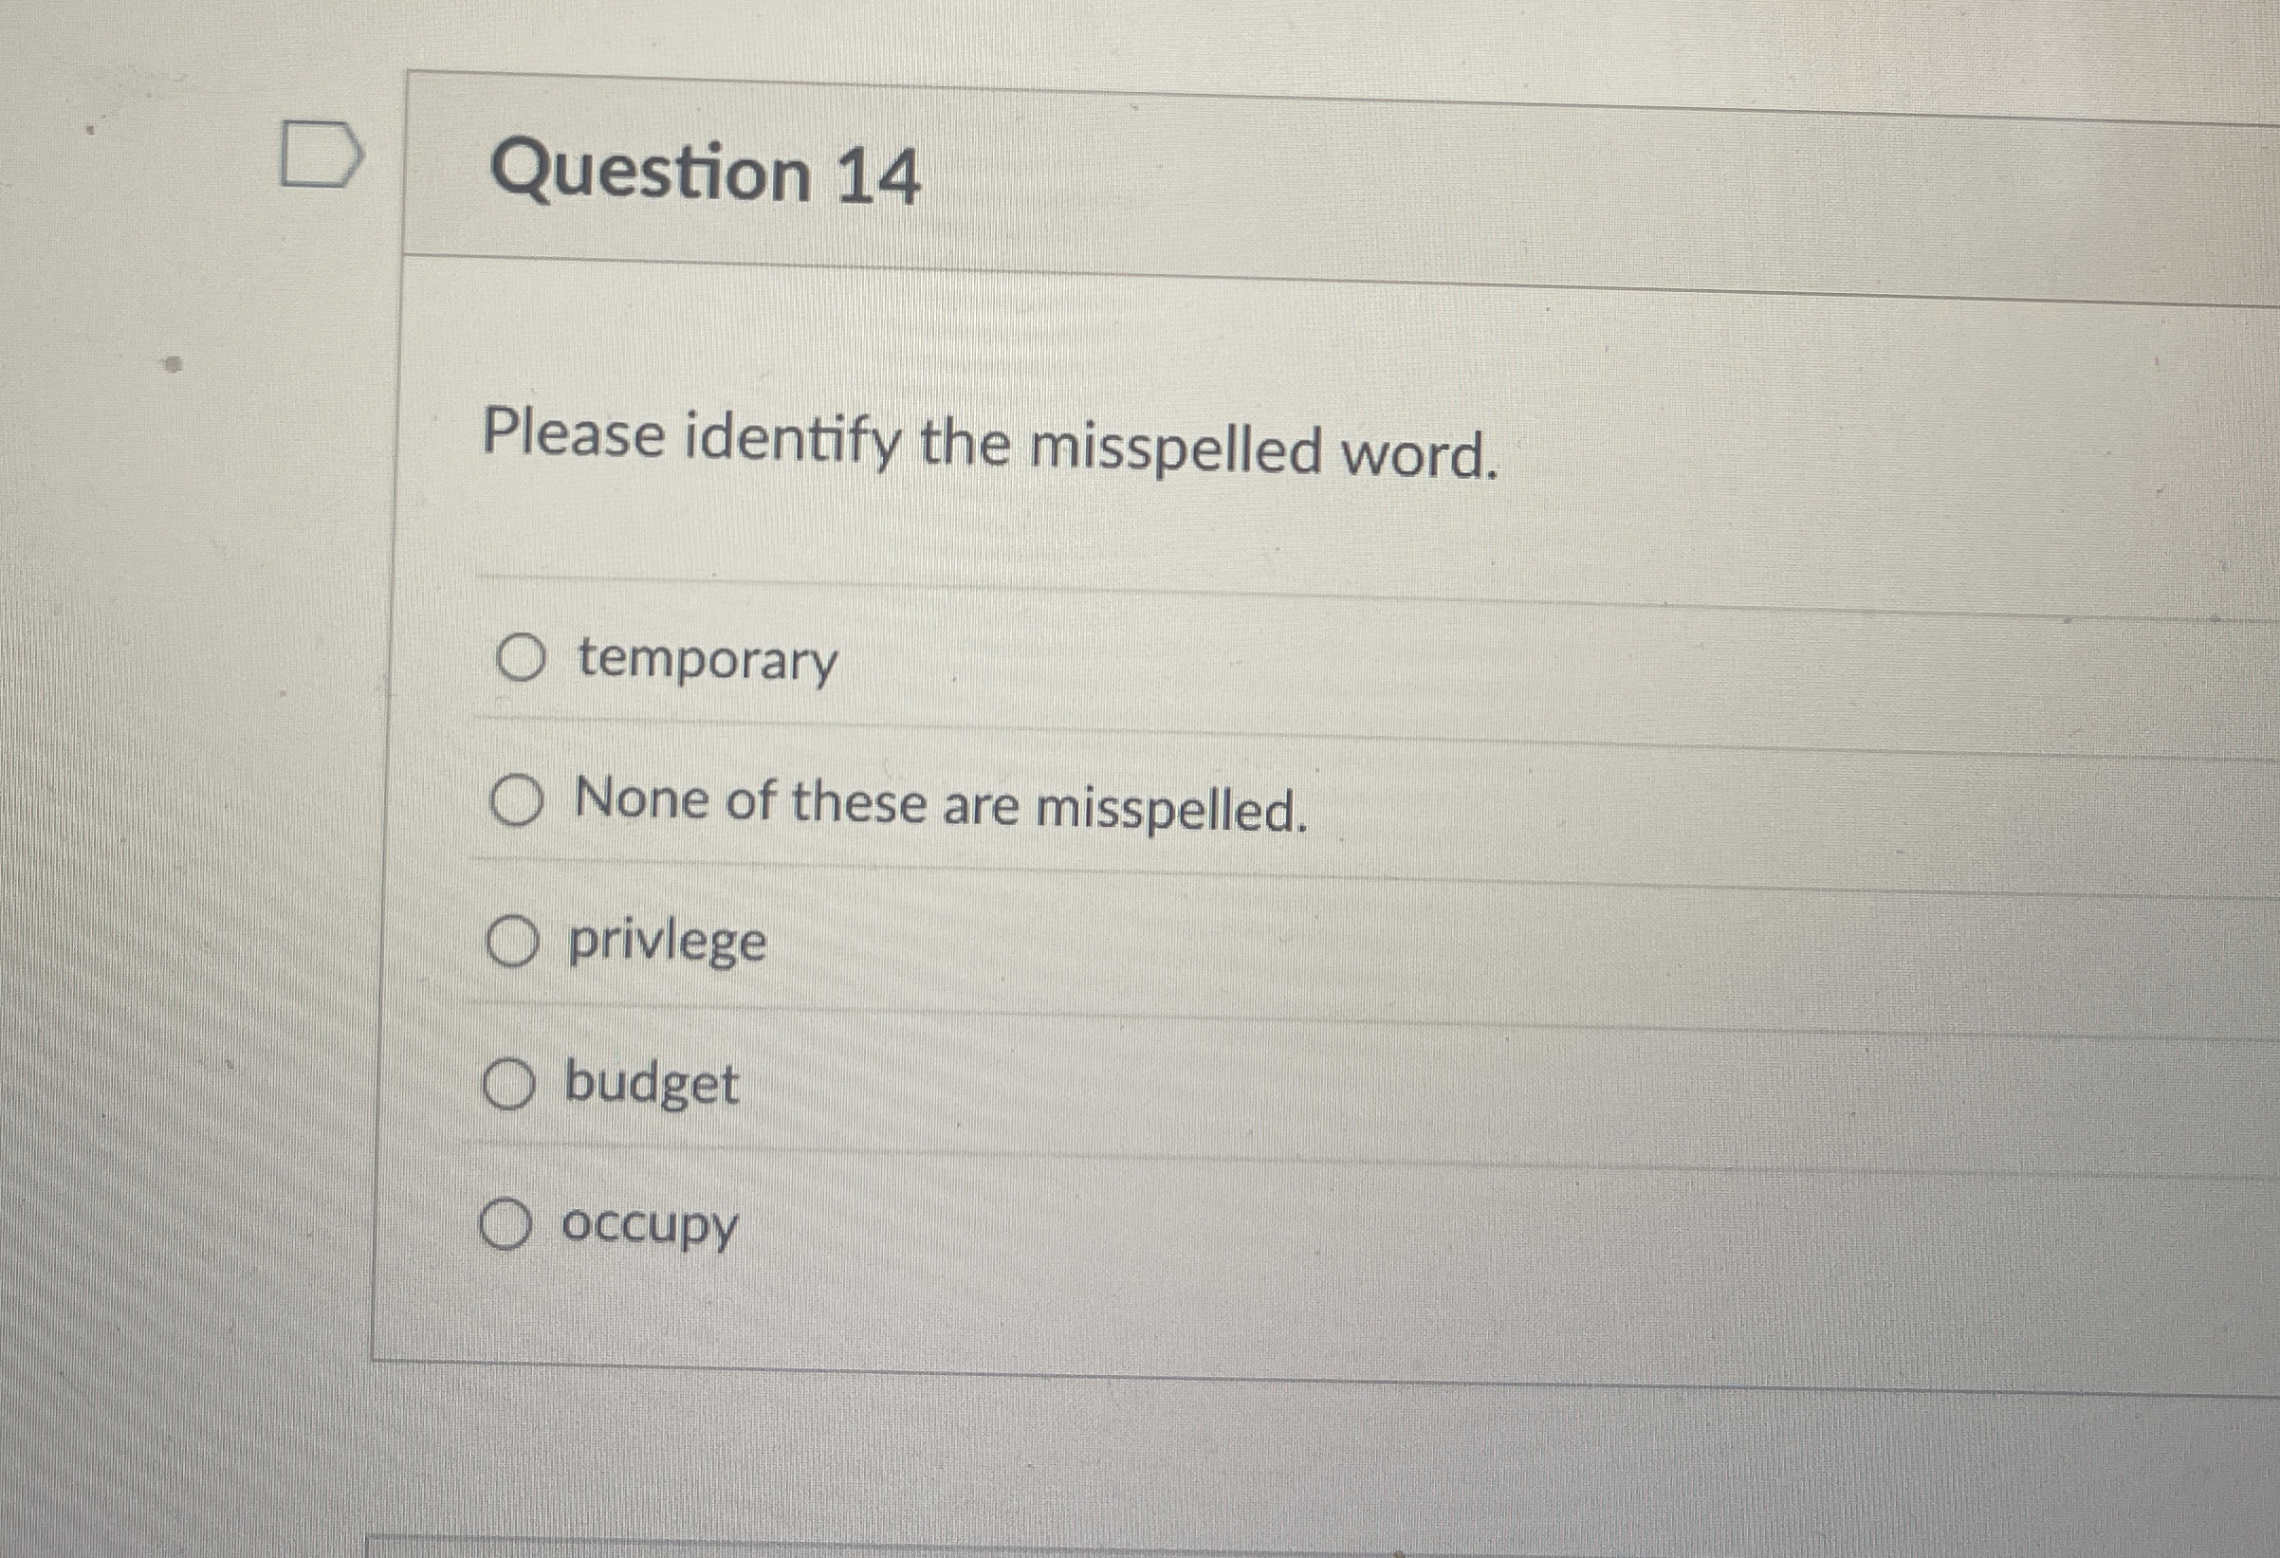Click the answer option labeled privlege
This screenshot has height=1558, width=2280.
pyautogui.click(x=665, y=944)
